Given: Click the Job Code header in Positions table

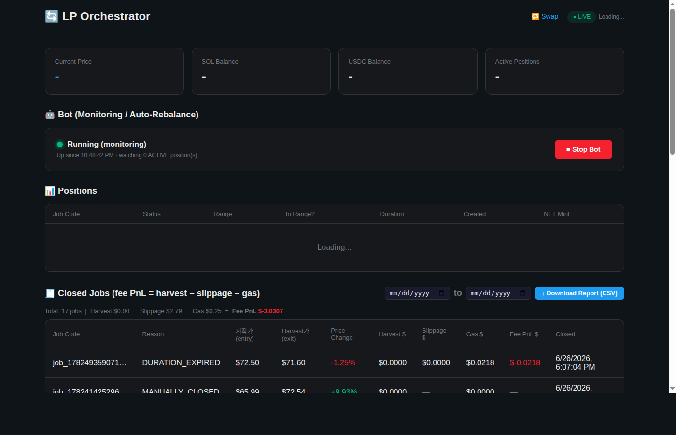Looking at the screenshot, I should [66, 214].
